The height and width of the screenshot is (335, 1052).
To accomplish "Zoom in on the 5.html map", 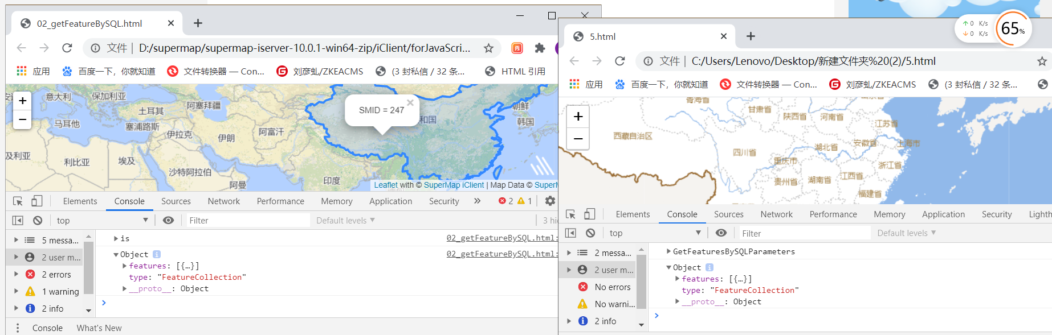I will click(578, 117).
